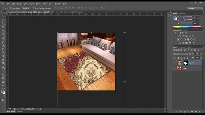Open the File menu

coord(8,4)
